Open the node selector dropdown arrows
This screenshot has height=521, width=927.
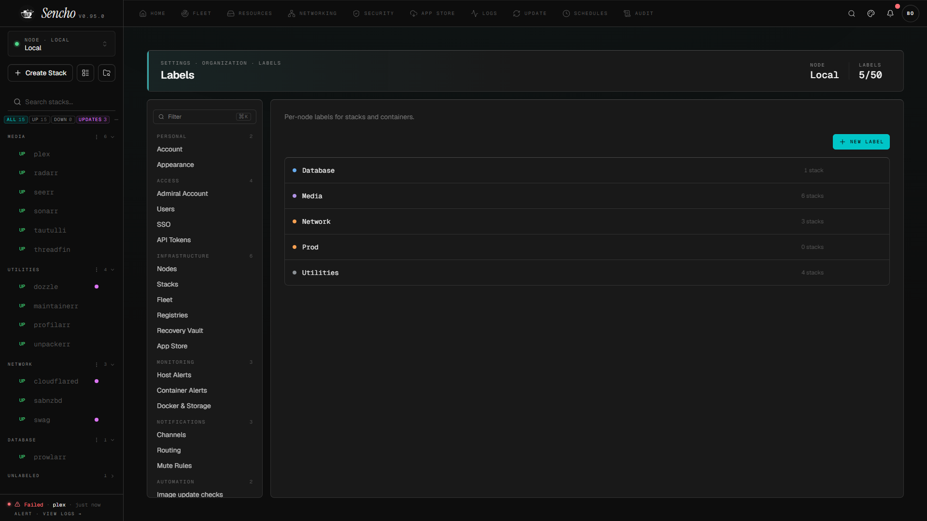point(105,44)
